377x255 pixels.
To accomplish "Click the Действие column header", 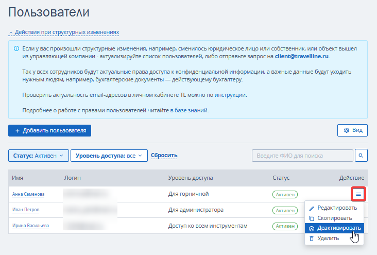I will point(352,178).
